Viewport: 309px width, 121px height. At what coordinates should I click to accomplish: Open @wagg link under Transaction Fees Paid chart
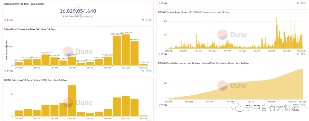(10, 71)
